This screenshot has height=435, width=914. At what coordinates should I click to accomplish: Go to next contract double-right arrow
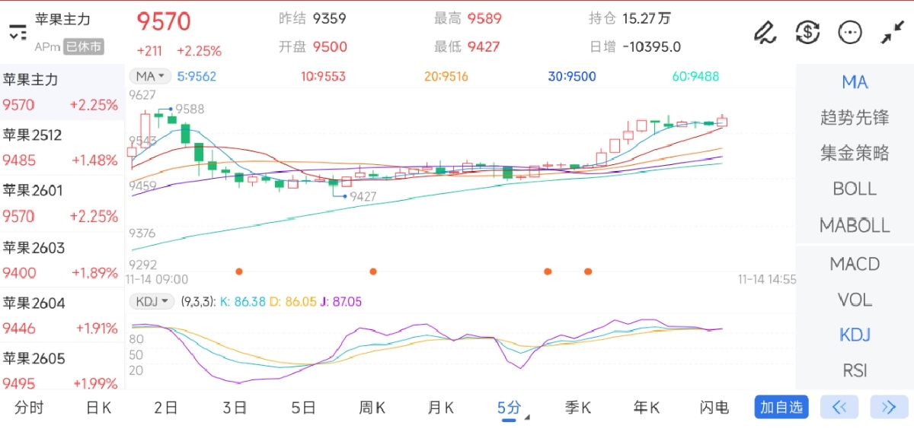pos(889,407)
